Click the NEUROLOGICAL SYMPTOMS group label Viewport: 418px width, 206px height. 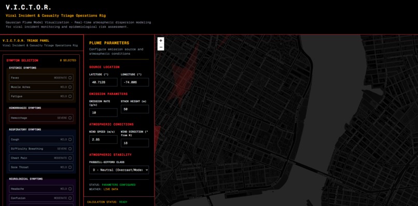pos(26,179)
